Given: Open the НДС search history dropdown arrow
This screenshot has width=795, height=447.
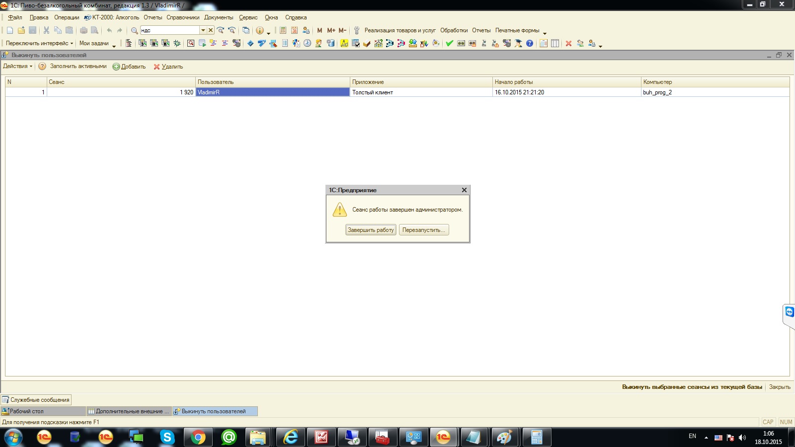Looking at the screenshot, I should point(203,30).
